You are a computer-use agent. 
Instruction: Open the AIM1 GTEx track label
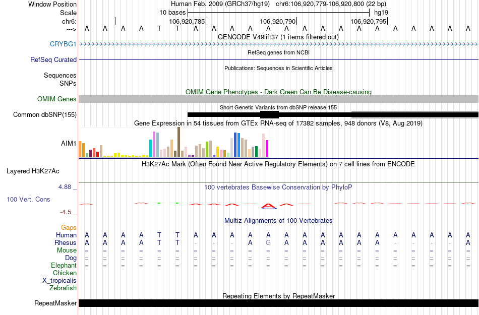tap(69, 143)
